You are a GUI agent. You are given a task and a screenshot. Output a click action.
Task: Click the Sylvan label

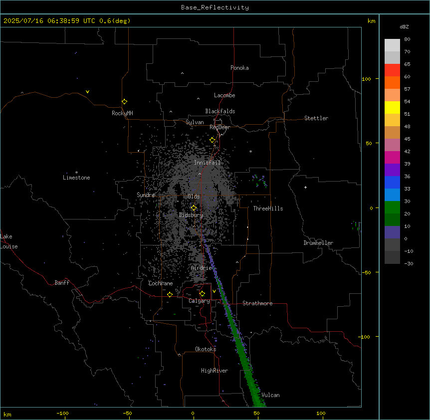pyautogui.click(x=195, y=122)
